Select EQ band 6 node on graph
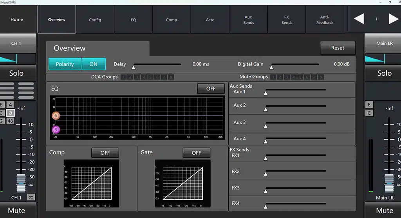 click(x=56, y=115)
